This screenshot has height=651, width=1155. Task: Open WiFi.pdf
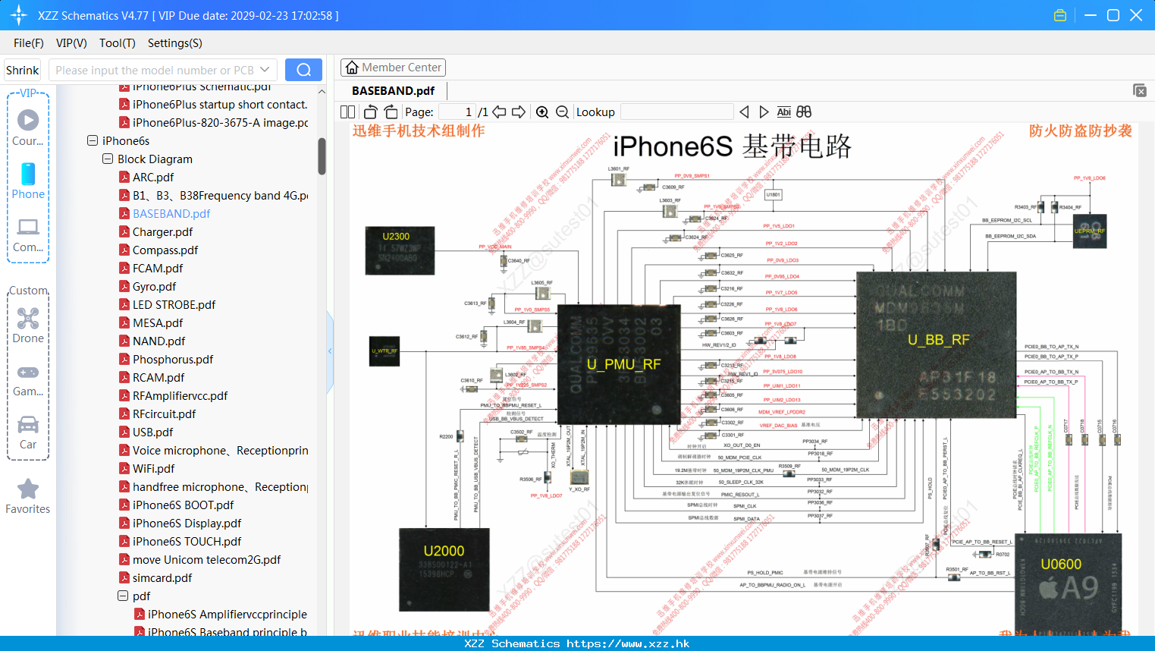click(153, 468)
